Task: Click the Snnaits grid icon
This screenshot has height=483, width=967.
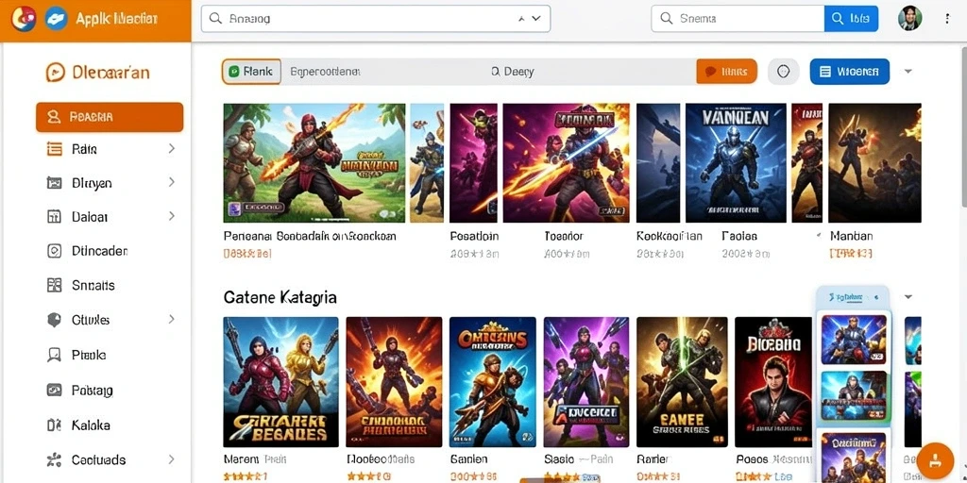Action: coord(54,285)
